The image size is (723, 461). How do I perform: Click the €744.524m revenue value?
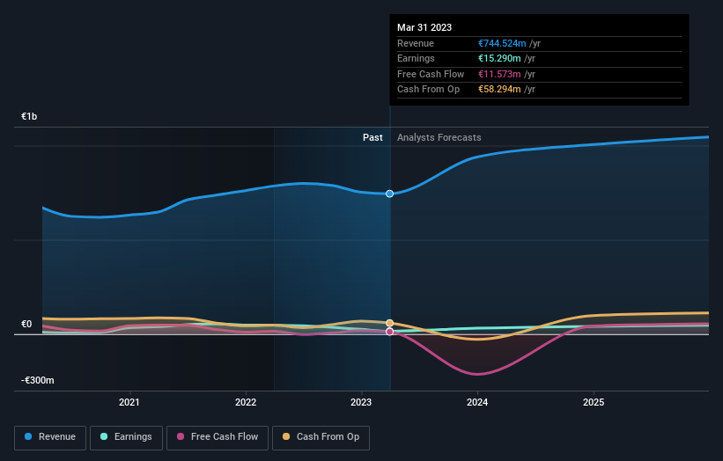coord(502,43)
